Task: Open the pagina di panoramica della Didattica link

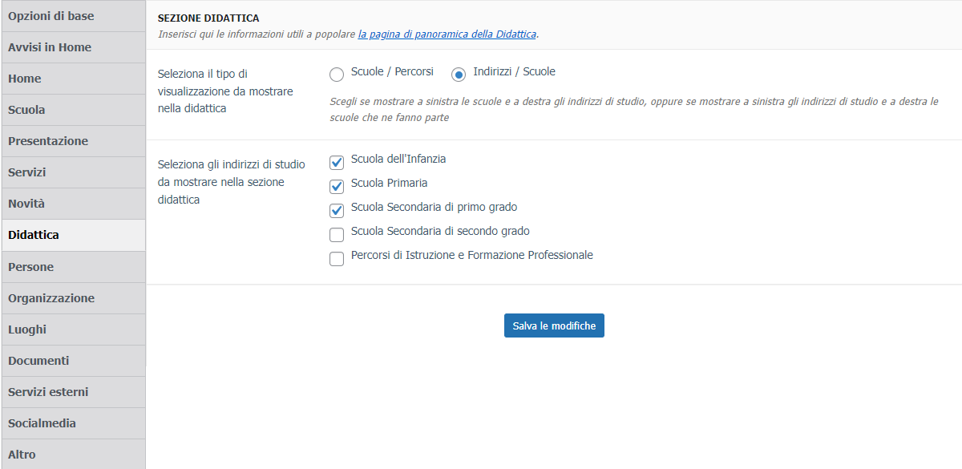Action: point(447,34)
